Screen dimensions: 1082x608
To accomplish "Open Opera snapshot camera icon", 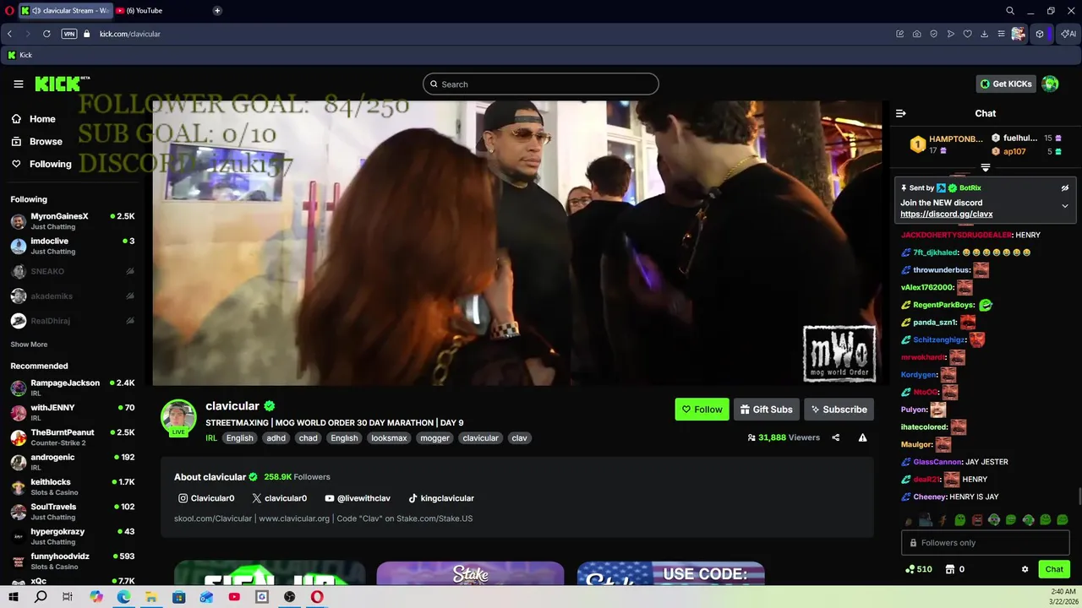I will (x=917, y=34).
